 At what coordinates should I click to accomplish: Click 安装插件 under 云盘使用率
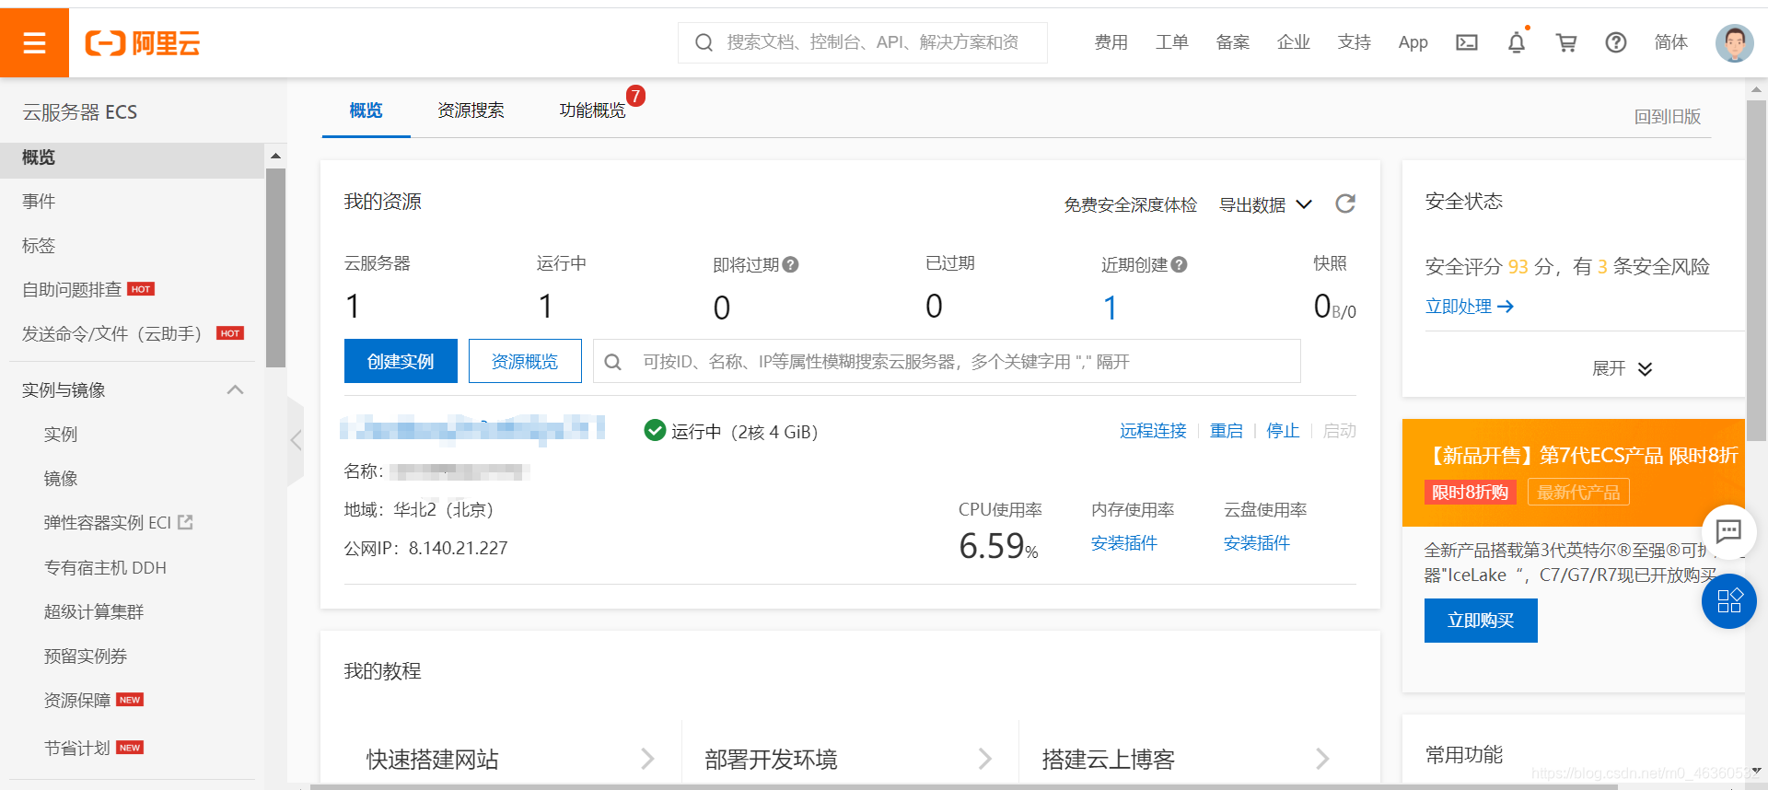[x=1257, y=543]
